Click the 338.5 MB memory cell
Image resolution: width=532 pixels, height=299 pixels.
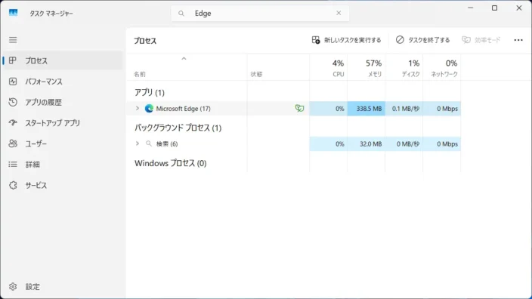(x=366, y=109)
